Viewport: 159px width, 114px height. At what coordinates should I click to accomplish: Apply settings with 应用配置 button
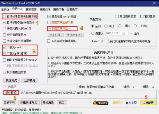coord(148,103)
